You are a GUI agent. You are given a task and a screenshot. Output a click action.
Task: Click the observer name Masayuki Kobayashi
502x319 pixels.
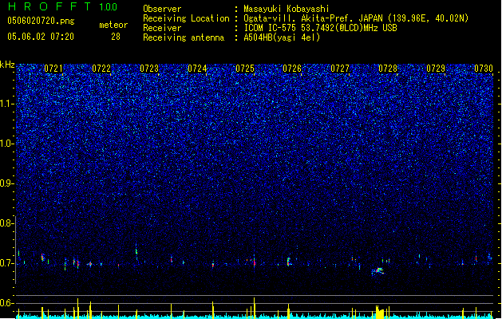287,9
